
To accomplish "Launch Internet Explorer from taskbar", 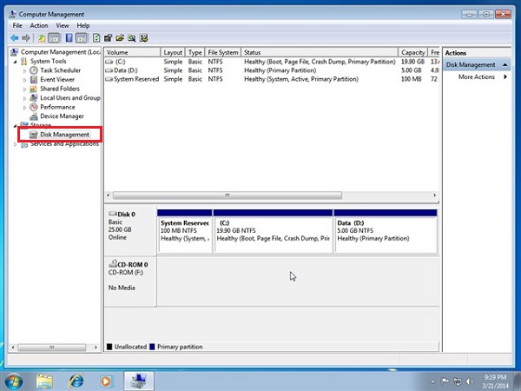I will click(76, 381).
